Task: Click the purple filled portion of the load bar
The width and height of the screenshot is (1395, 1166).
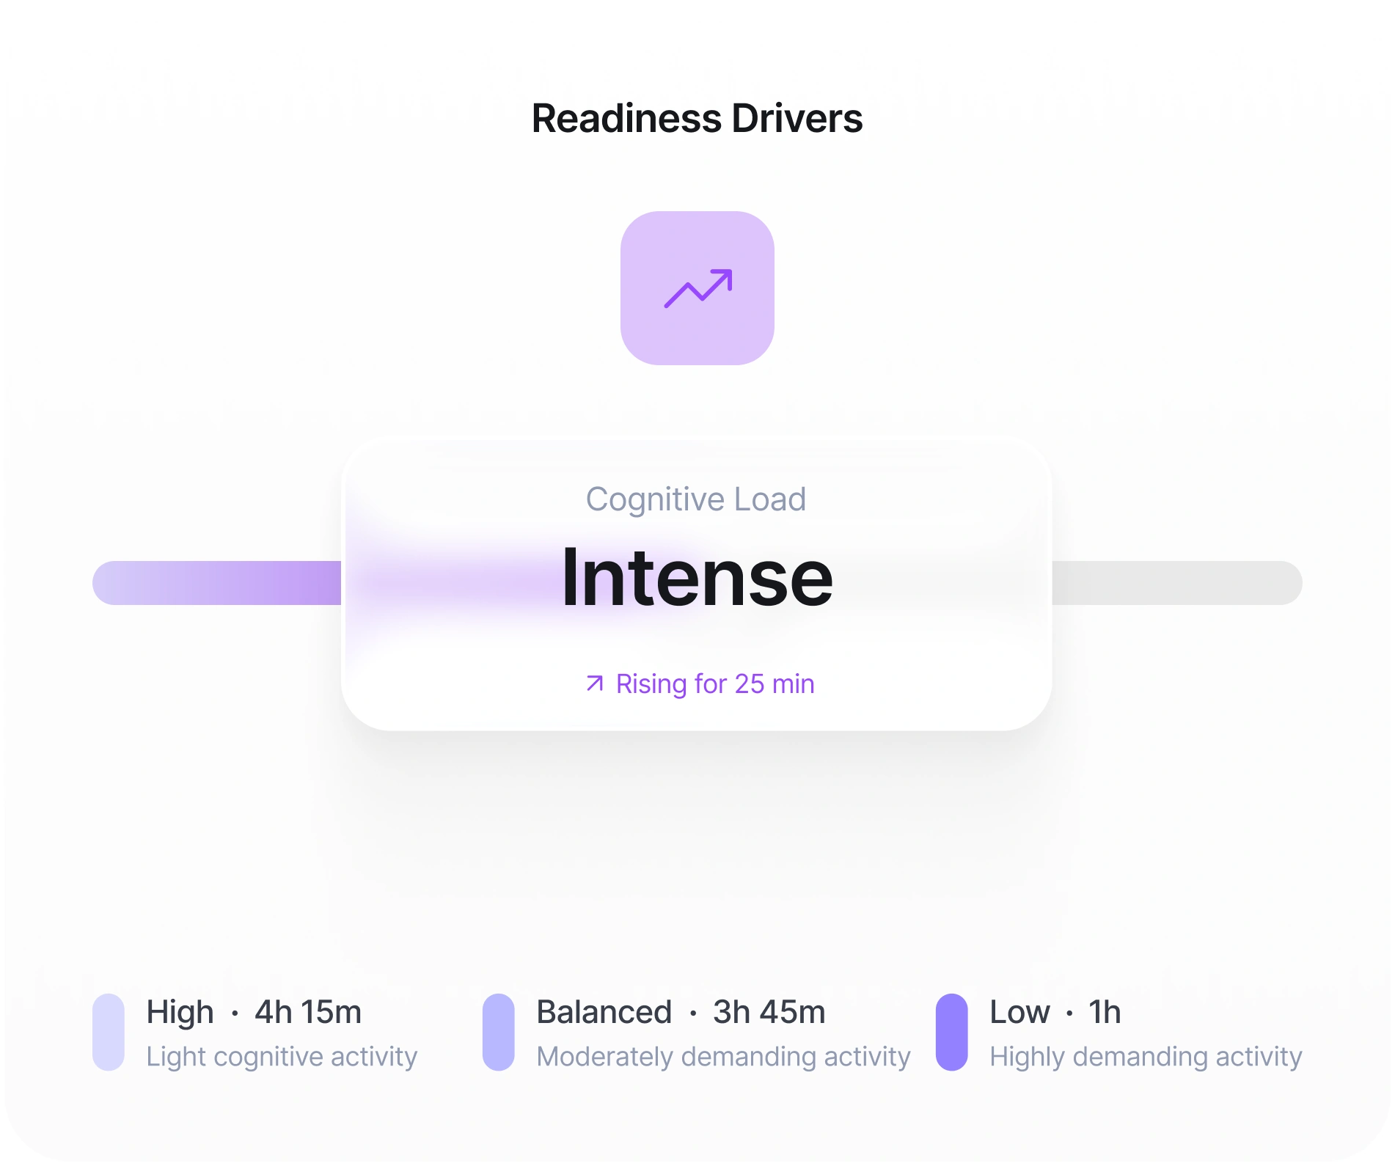Action: (217, 583)
